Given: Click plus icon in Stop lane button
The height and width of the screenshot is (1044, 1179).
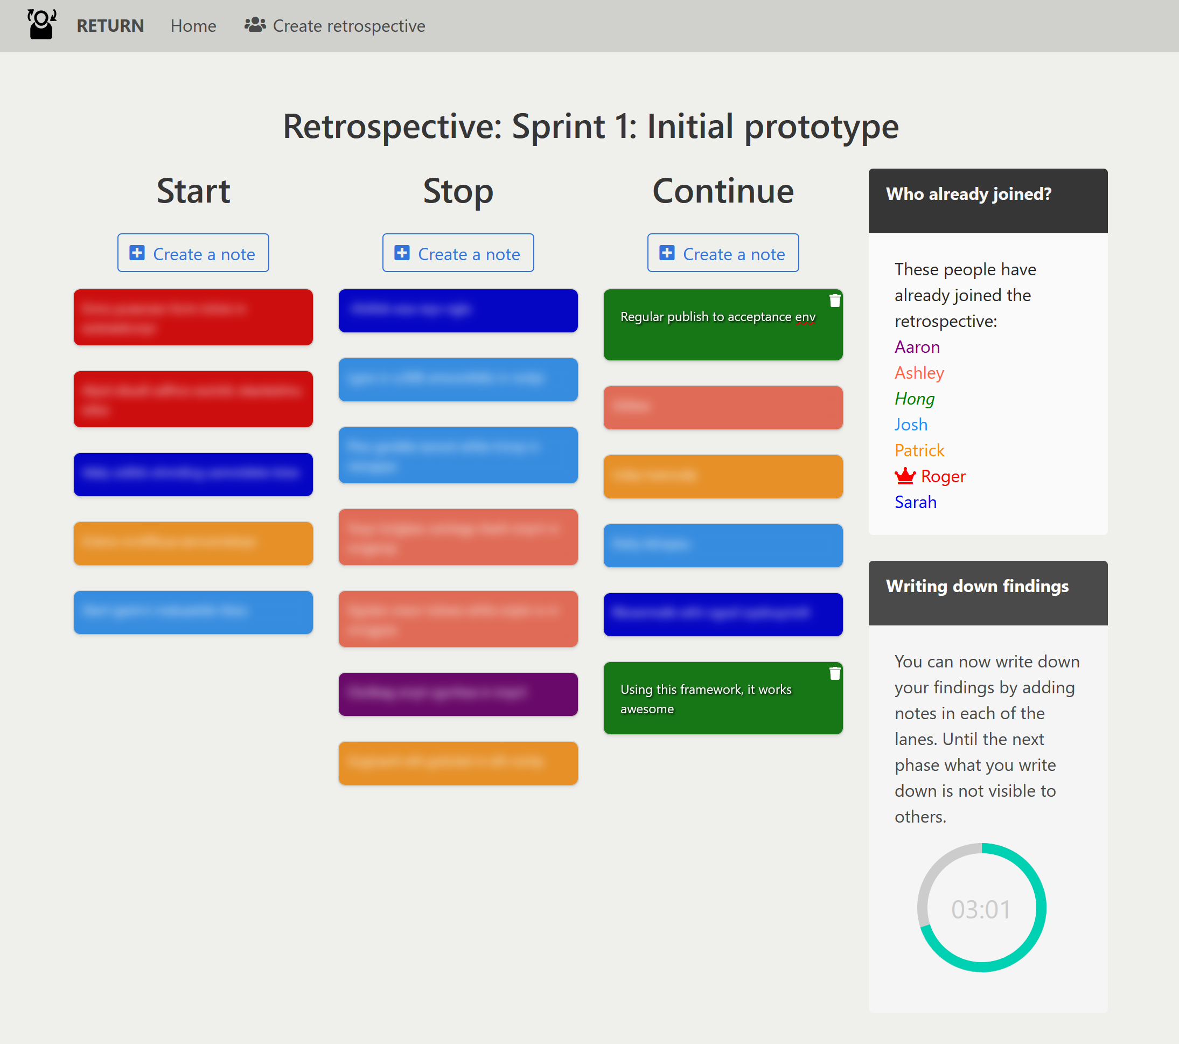Looking at the screenshot, I should point(401,253).
